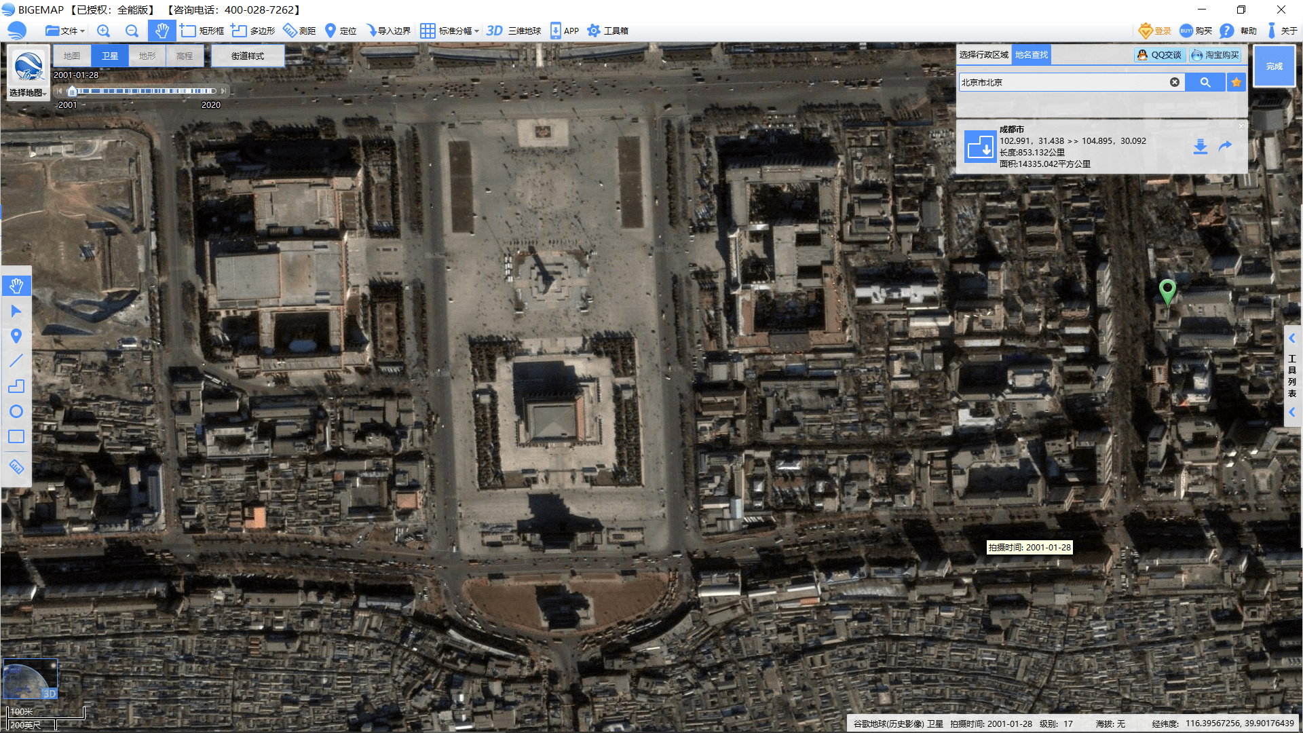
Task: Switch to the 地形 terrain tab
Action: 147,56
